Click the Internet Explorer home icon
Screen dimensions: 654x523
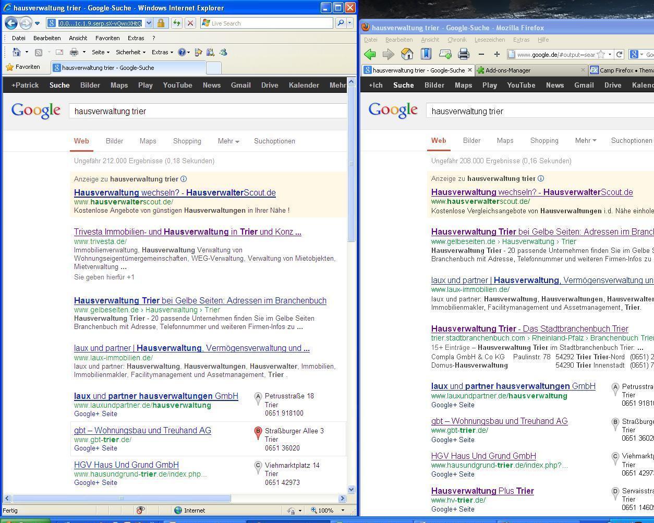17,52
